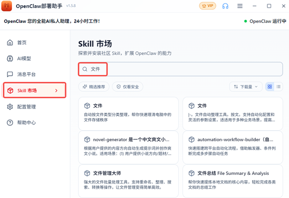Open the automation-workflow-builder skill card
This screenshot has height=198, width=289.
click(x=233, y=148)
